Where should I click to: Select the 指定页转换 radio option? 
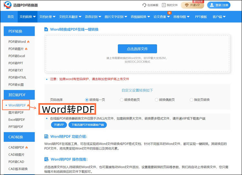[x=191, y=100]
